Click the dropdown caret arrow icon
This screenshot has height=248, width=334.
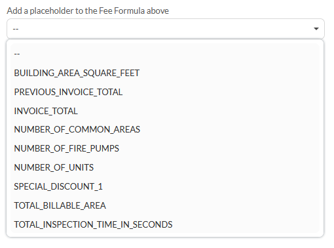click(x=316, y=29)
